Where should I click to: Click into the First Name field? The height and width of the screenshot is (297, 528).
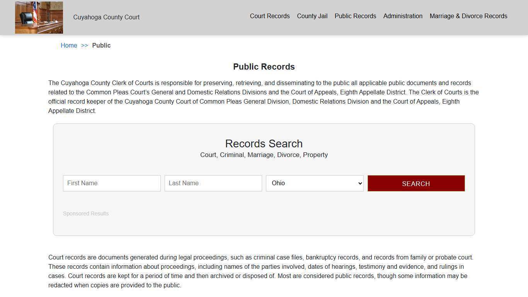[x=112, y=183]
